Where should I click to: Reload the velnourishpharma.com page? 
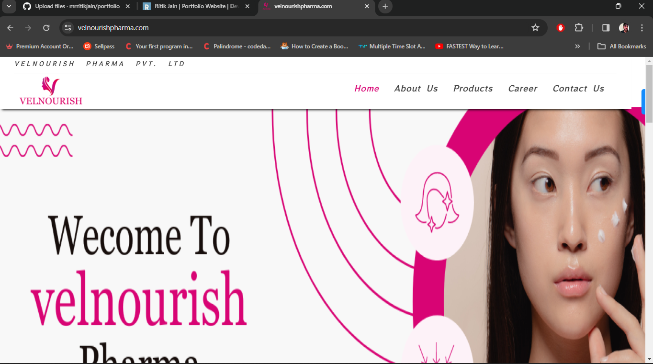tap(46, 28)
